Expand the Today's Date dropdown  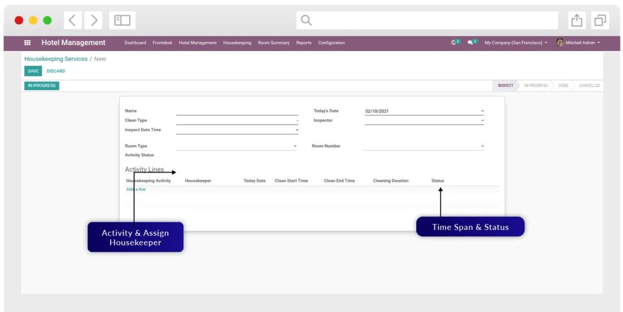tap(482, 111)
